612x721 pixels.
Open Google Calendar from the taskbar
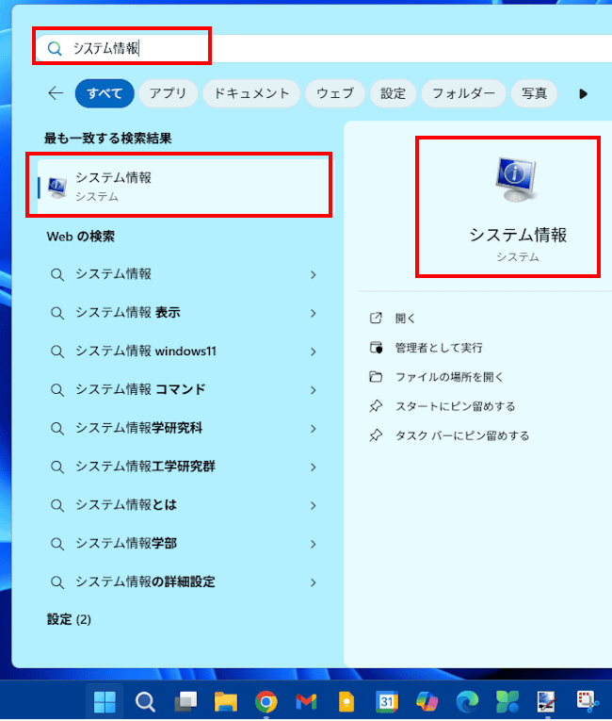387,702
